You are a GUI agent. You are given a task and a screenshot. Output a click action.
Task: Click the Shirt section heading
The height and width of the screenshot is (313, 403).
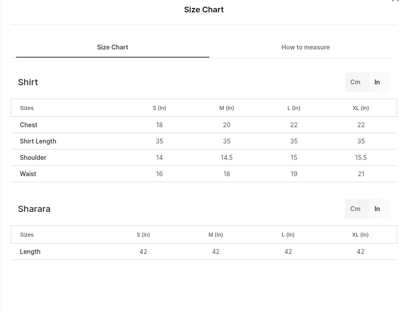point(28,82)
